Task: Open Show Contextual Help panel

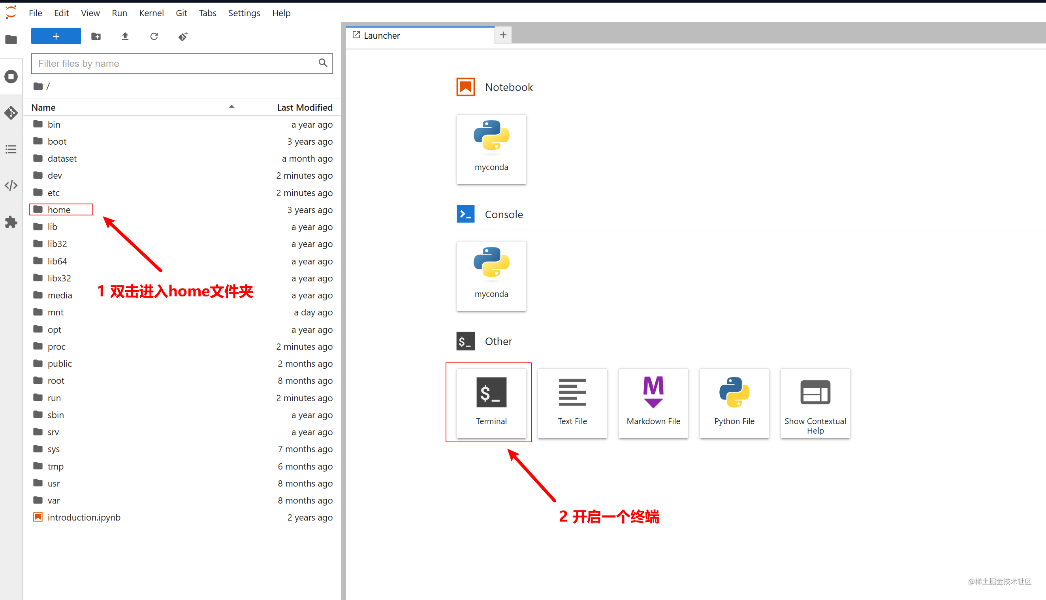Action: tap(815, 402)
